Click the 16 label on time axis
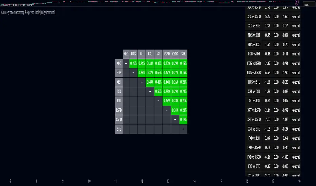The width and height of the screenshot is (316, 186). [247, 181]
